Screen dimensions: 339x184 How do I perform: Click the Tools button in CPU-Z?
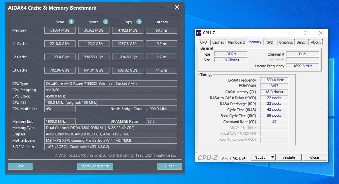[x=260, y=157]
